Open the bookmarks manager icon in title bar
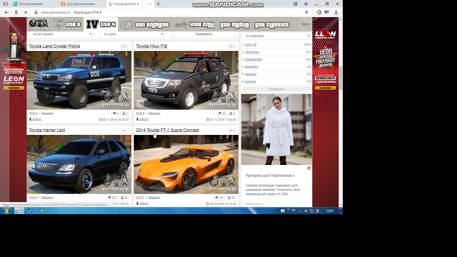Screen dimensions: 457x257 point(295,4)
